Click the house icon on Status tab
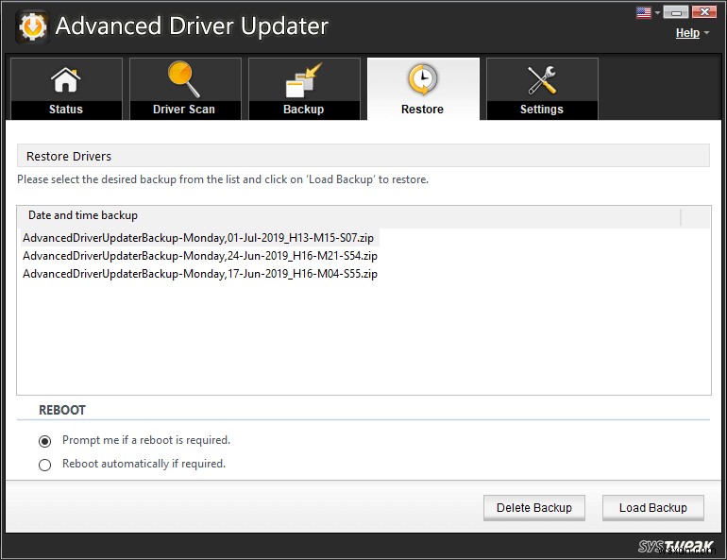727x560 pixels. (65, 79)
